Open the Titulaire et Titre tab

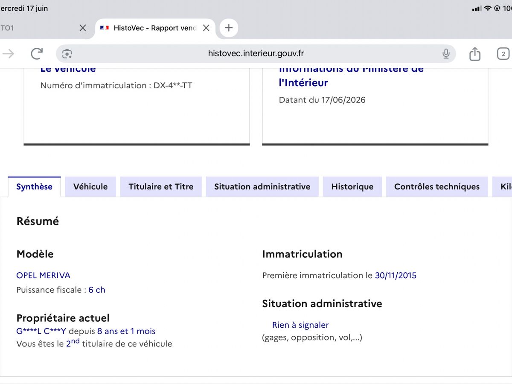[x=161, y=186]
